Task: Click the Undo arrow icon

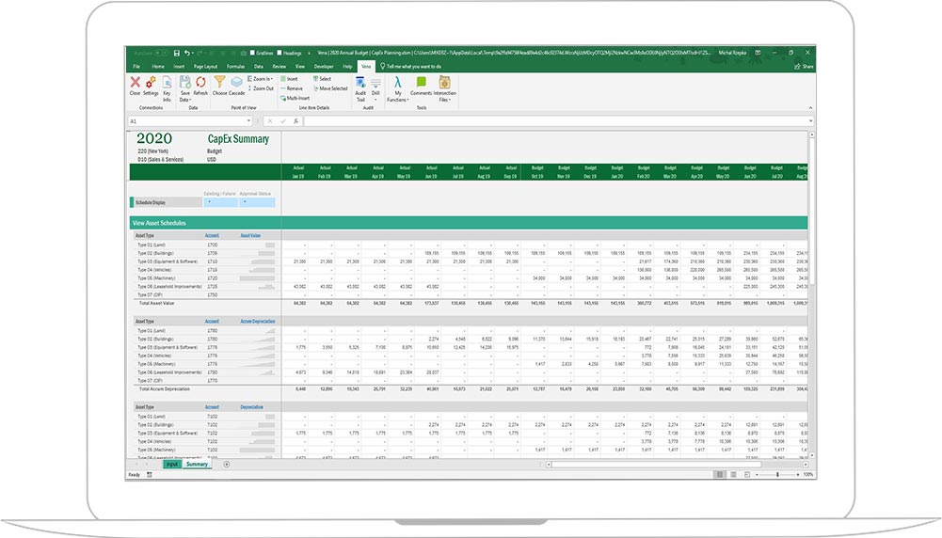Action: pos(187,53)
